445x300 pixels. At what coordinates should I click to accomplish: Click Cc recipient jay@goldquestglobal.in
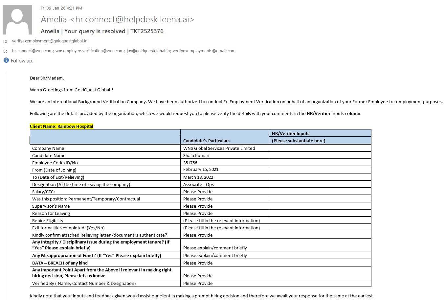(x=148, y=51)
